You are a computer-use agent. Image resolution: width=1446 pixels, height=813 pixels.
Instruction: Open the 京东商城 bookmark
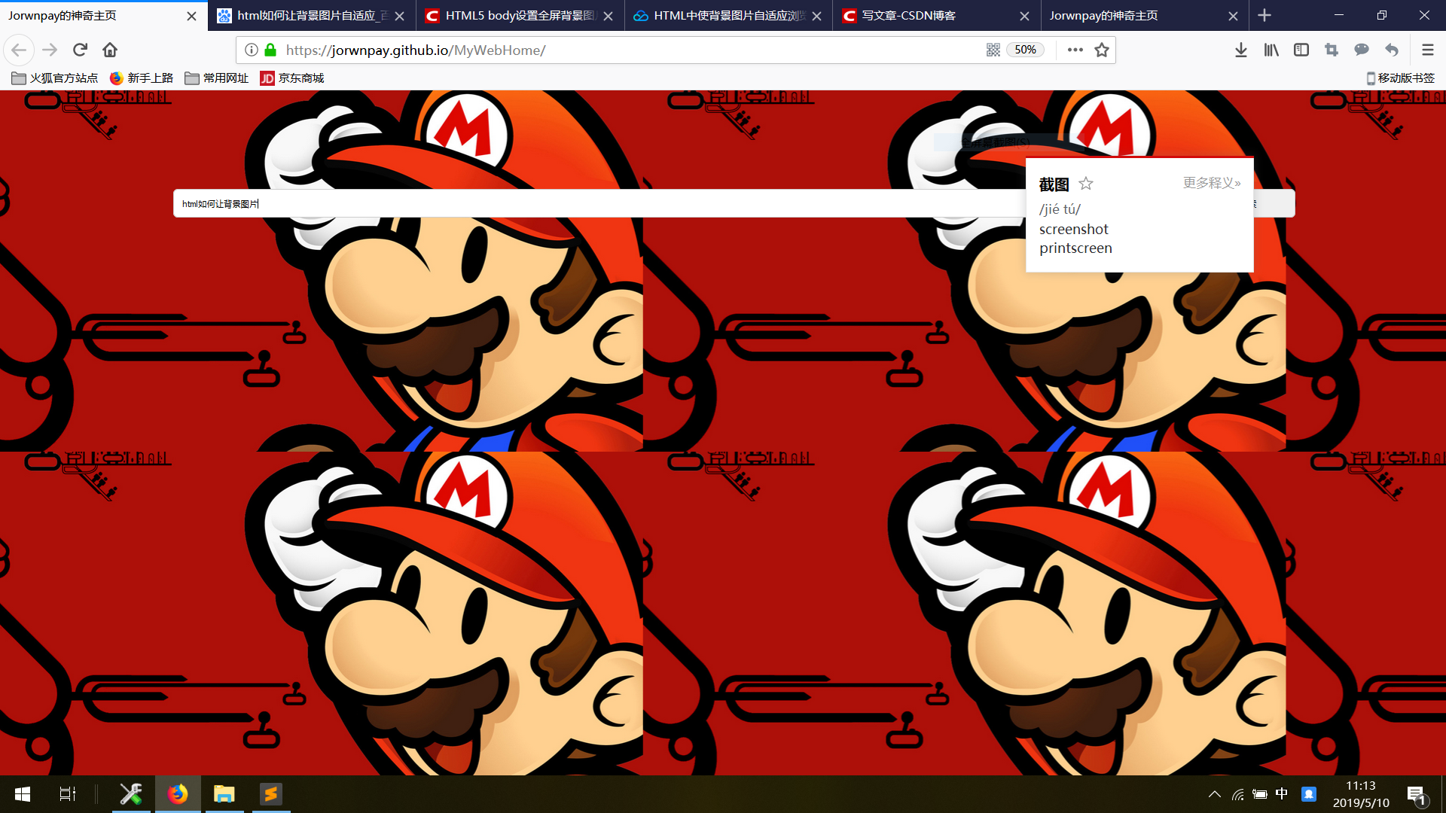click(292, 78)
